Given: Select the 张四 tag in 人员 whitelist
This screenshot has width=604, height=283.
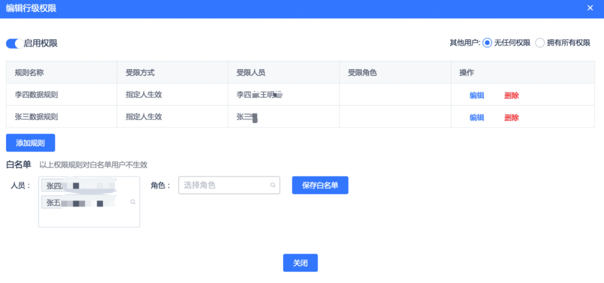Looking at the screenshot, I should tap(79, 186).
